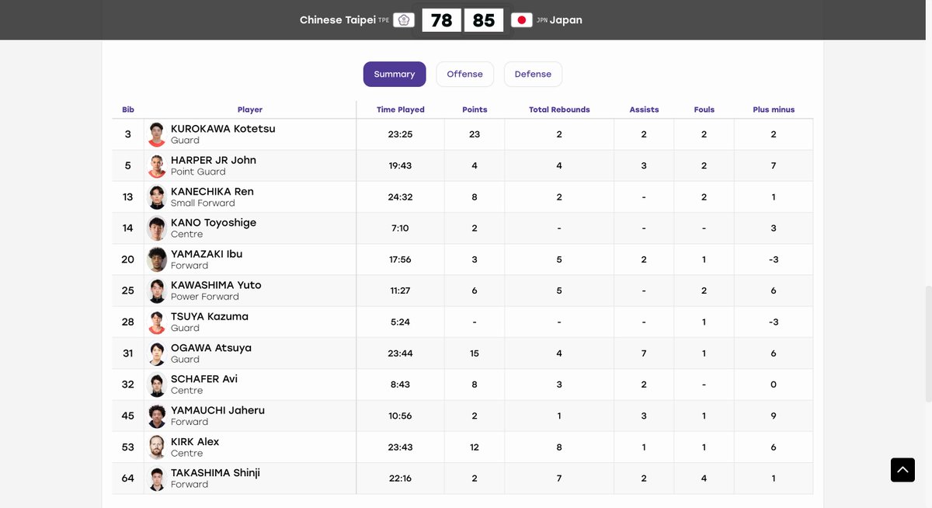Click the Chinese Taipei team name
The width and height of the screenshot is (932, 508).
338,20
